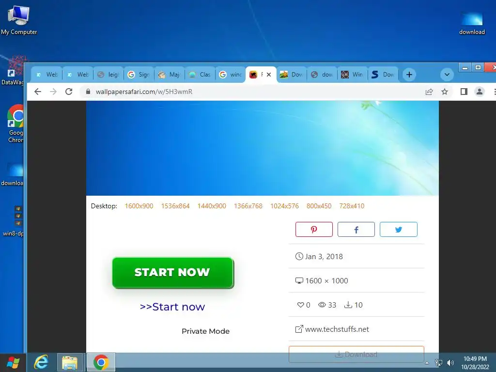
Task: Share wallpaper on Pinterest
Action: pyautogui.click(x=314, y=229)
